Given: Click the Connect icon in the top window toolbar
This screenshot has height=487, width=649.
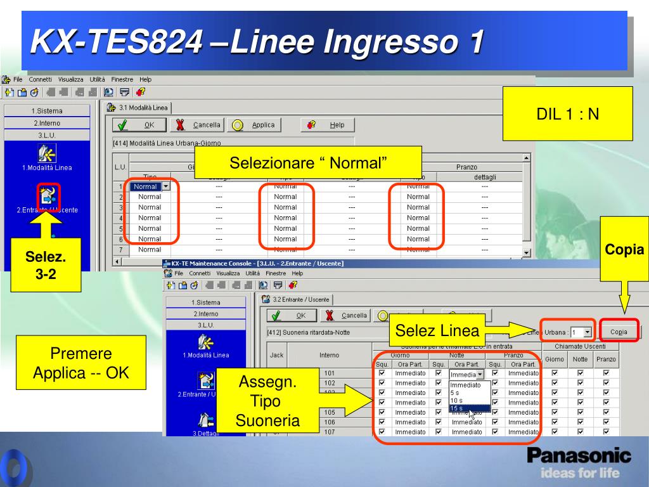Looking at the screenshot, I should coord(34,93).
